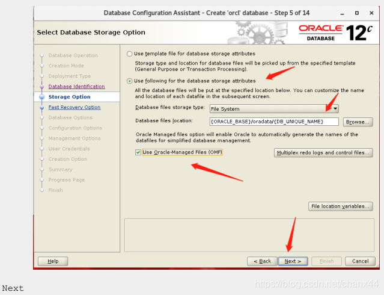Click the greyed Finish button
This screenshot has width=384, height=295.
[326, 261]
